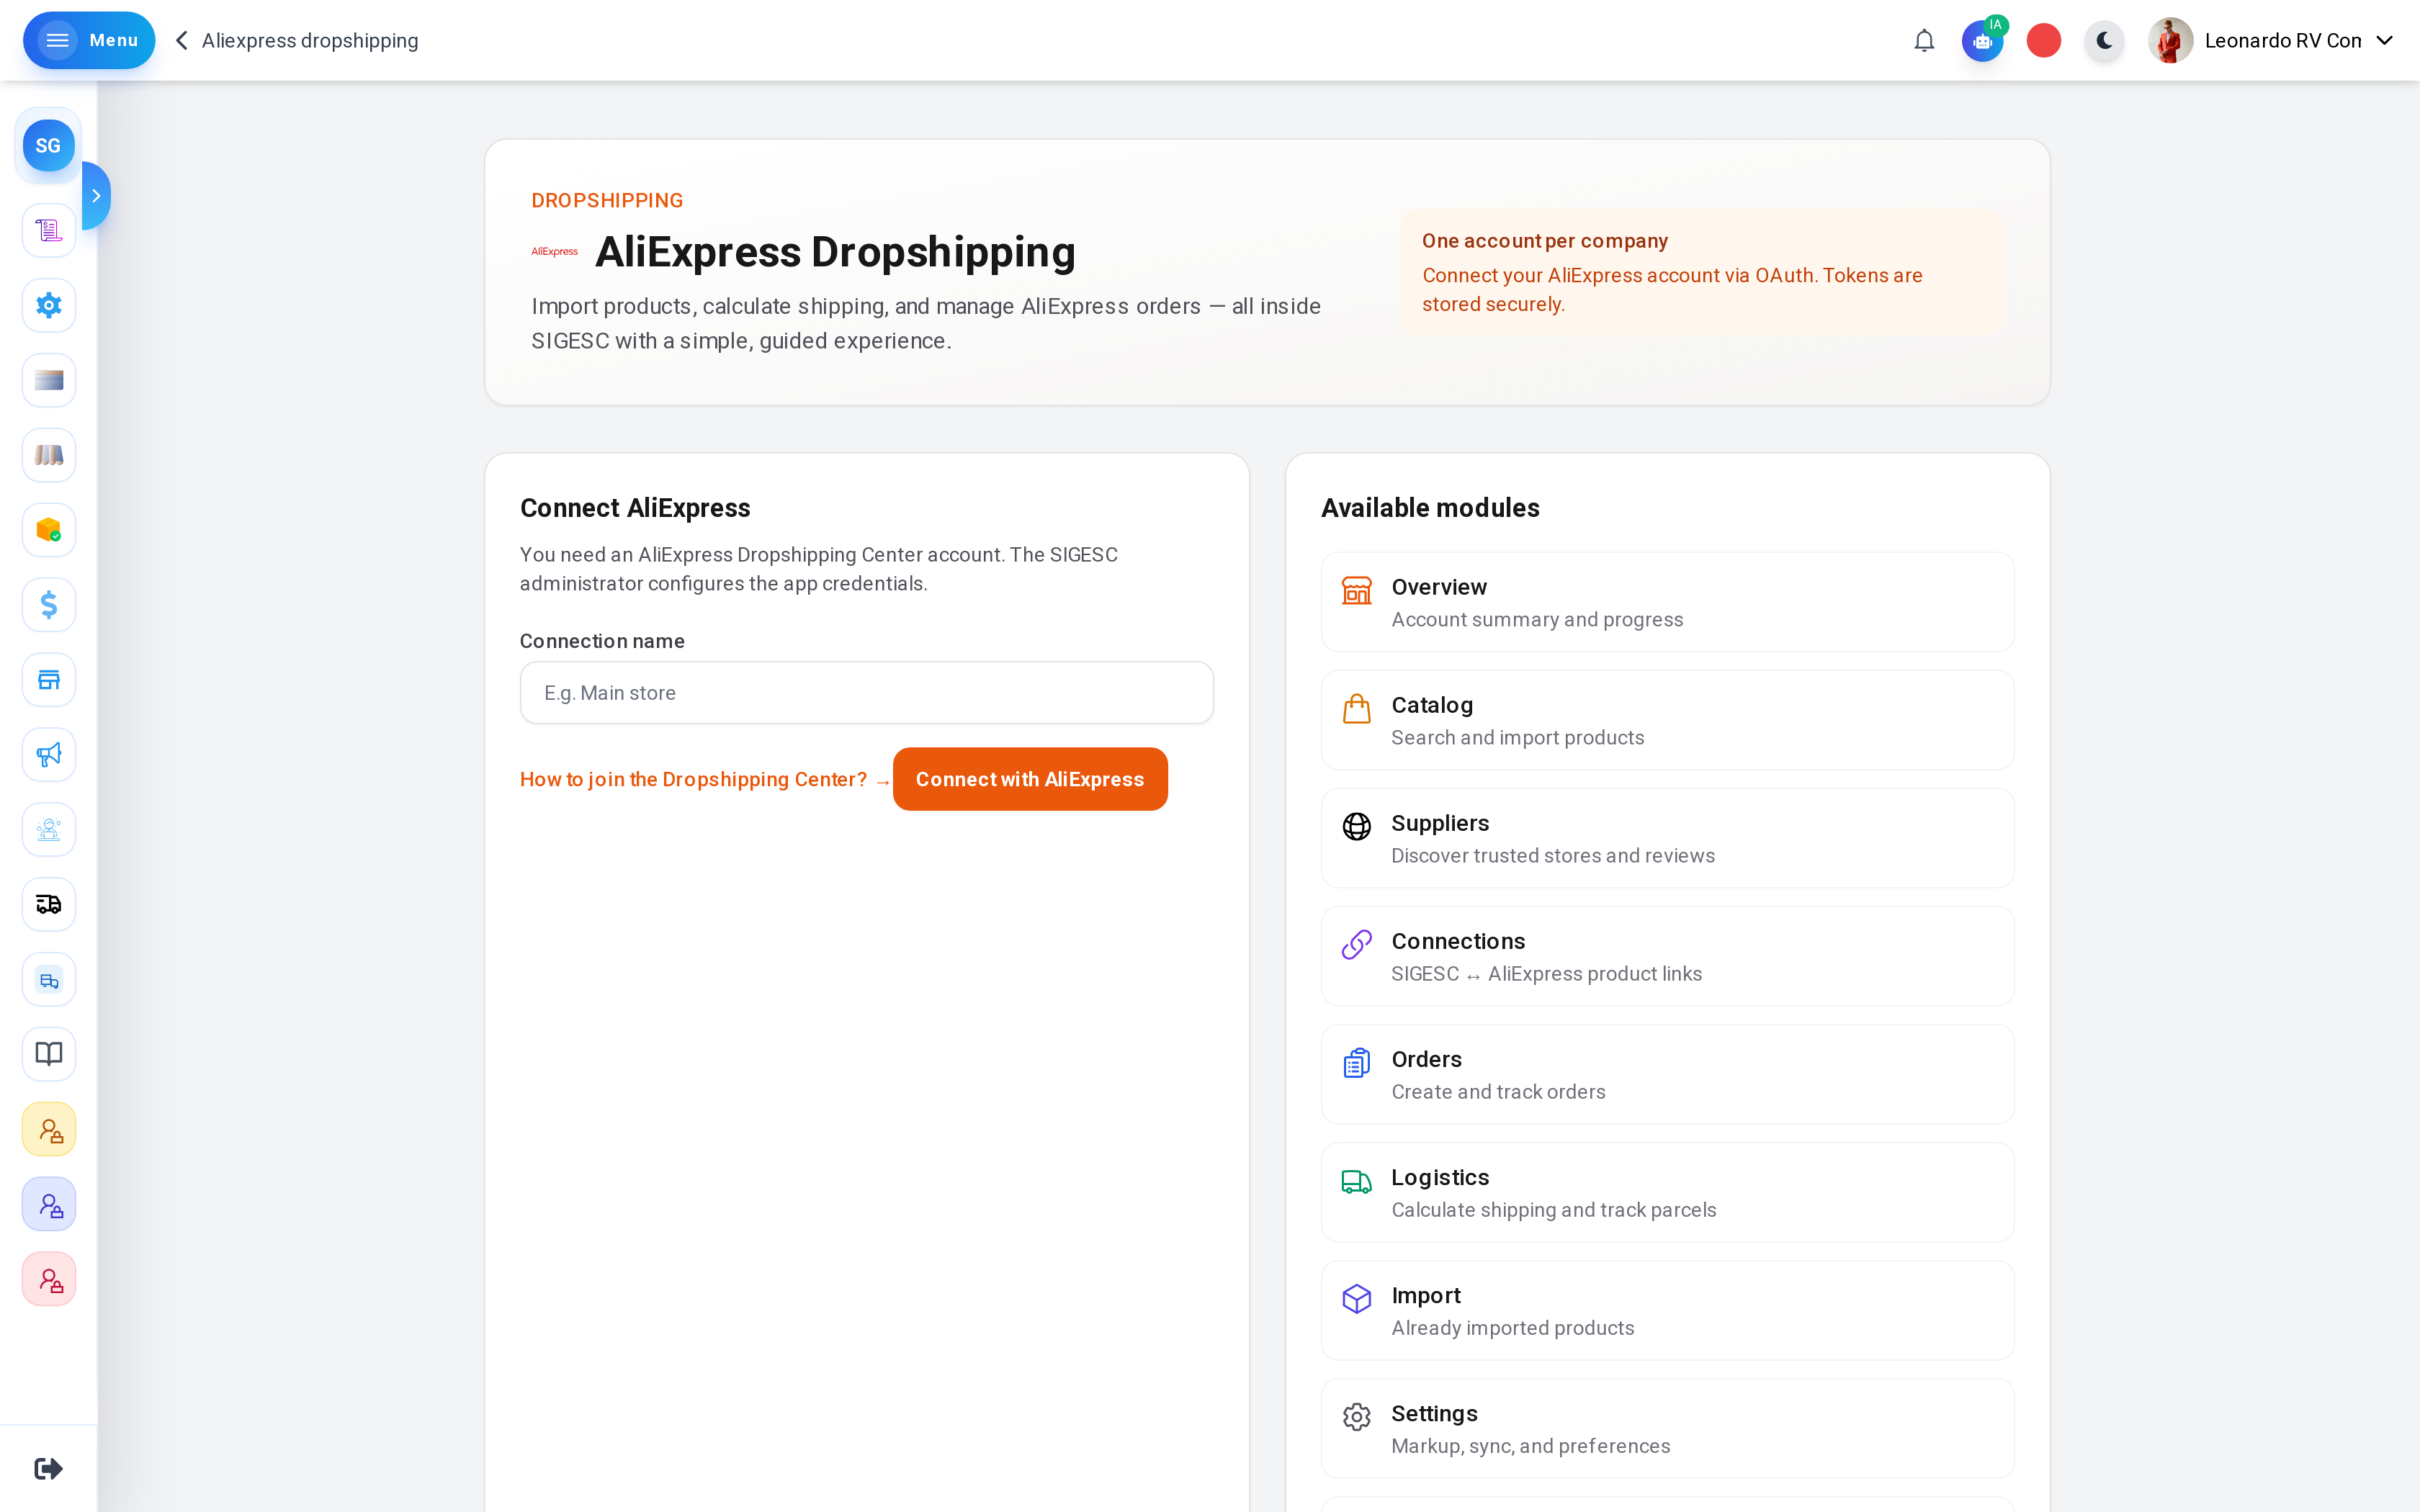Click the small blue truck sidebar icon
Screen dimensions: 2420x1512
pos(49,979)
